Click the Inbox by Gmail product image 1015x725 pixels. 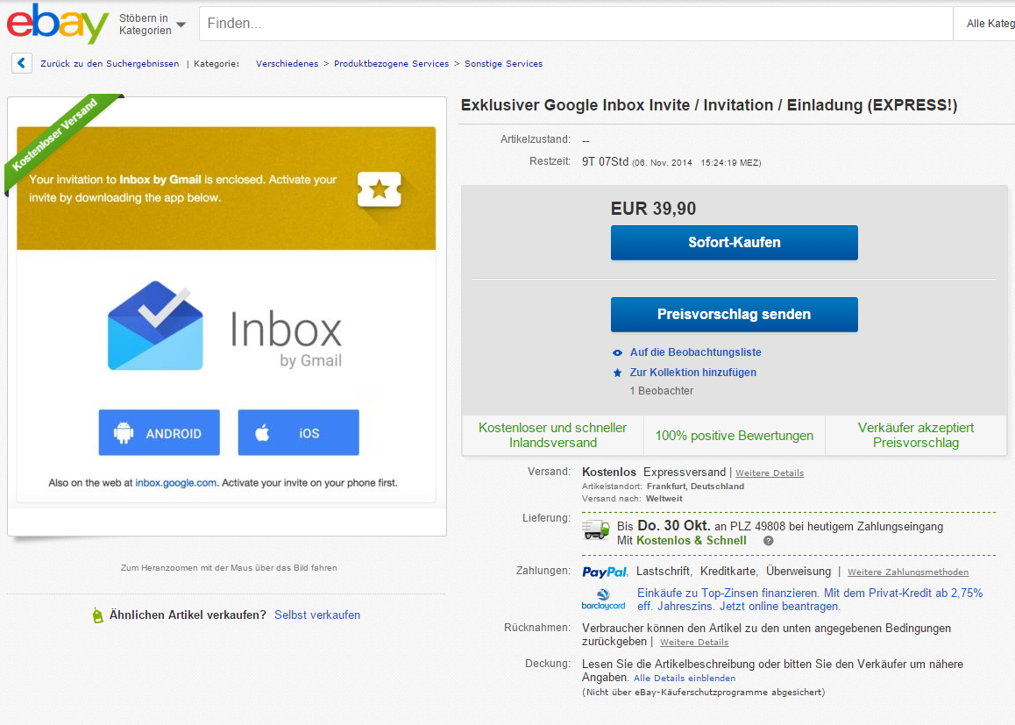(226, 316)
